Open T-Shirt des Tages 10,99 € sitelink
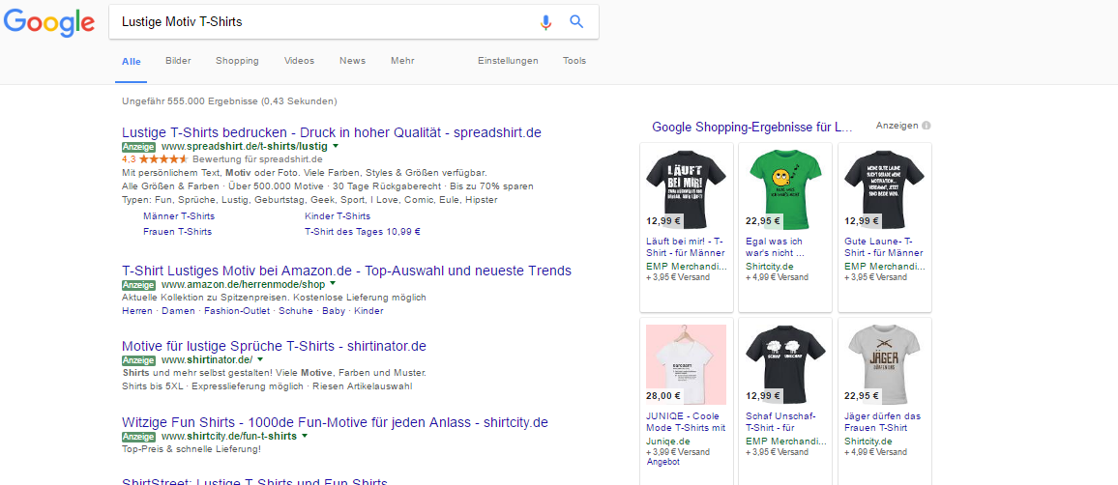 click(x=363, y=232)
